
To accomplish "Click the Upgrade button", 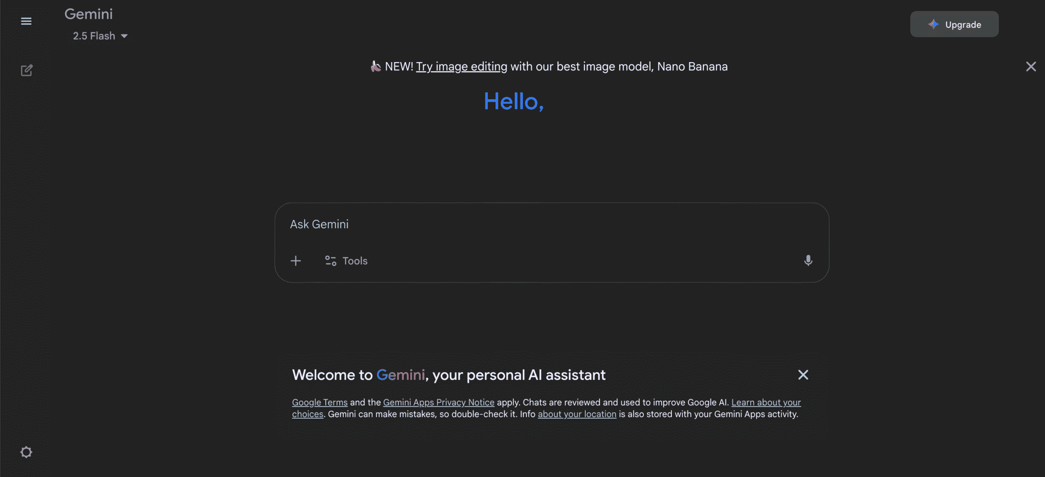I will [x=954, y=25].
